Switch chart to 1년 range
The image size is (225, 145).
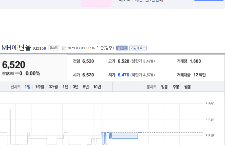(65, 87)
